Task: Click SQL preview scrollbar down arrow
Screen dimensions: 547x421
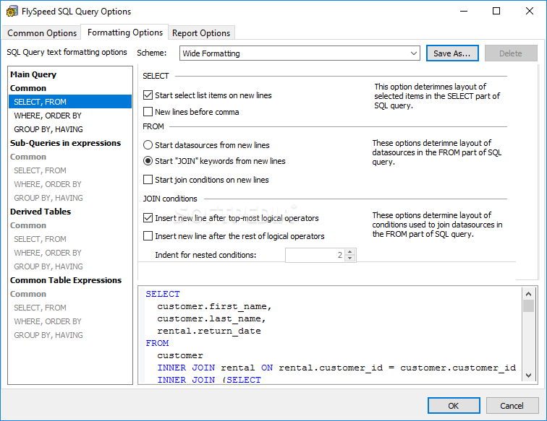Action: (x=529, y=376)
